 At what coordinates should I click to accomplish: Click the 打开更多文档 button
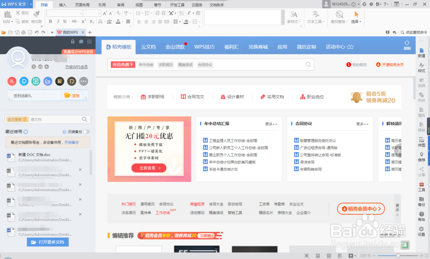48,242
